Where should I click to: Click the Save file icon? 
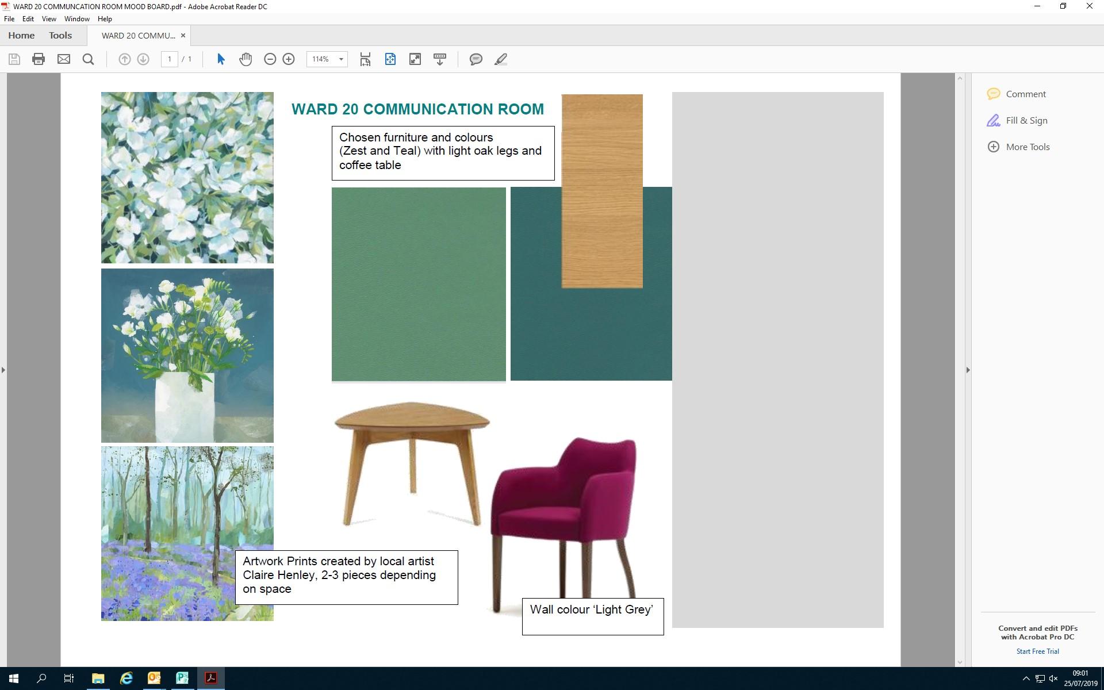point(14,59)
